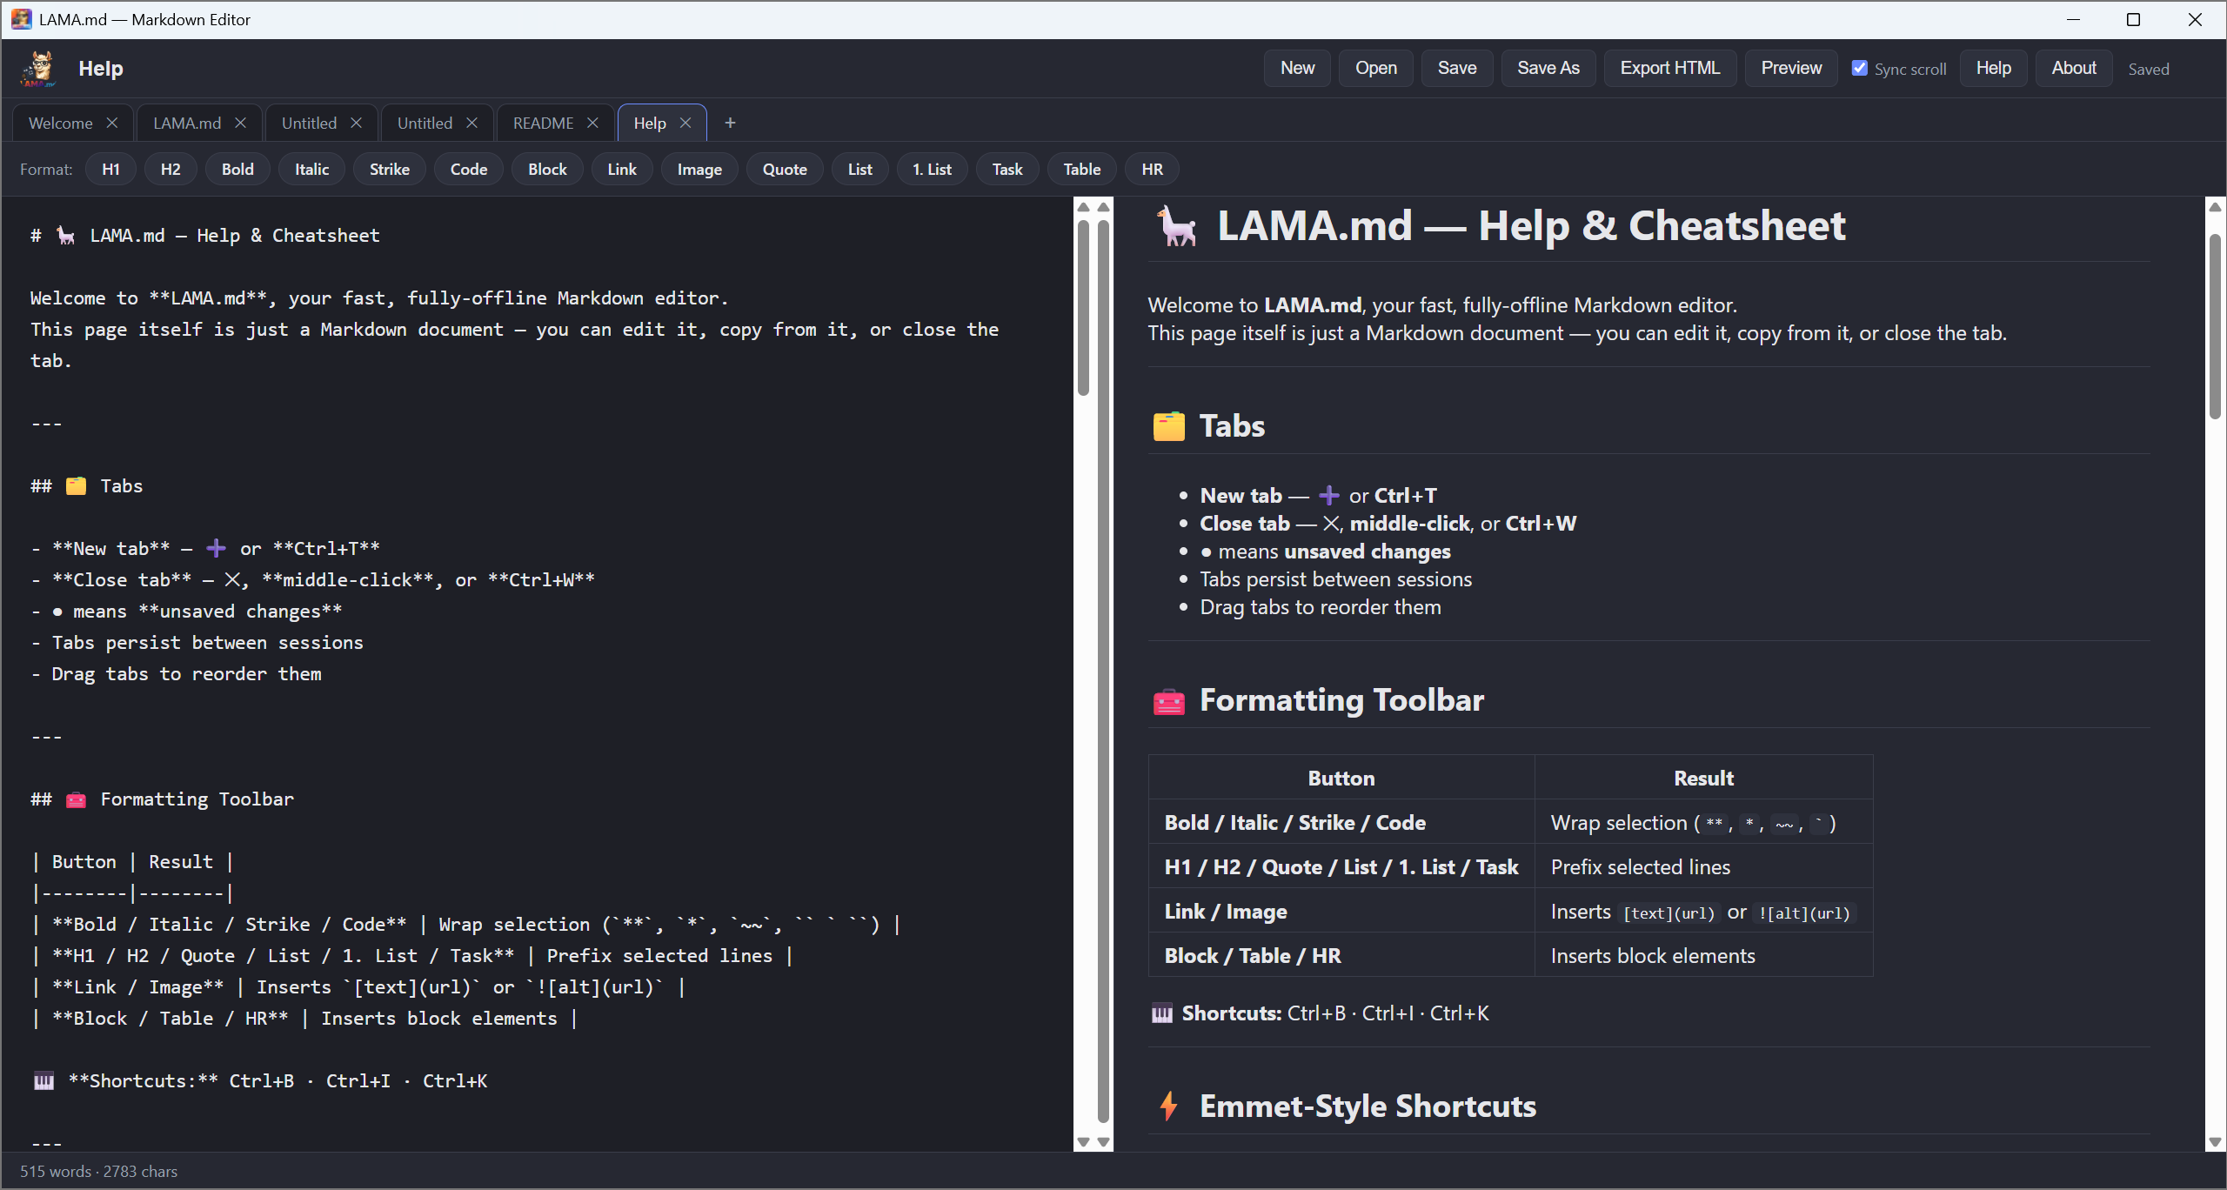Click the Save button
The width and height of the screenshot is (2227, 1190).
click(1457, 68)
